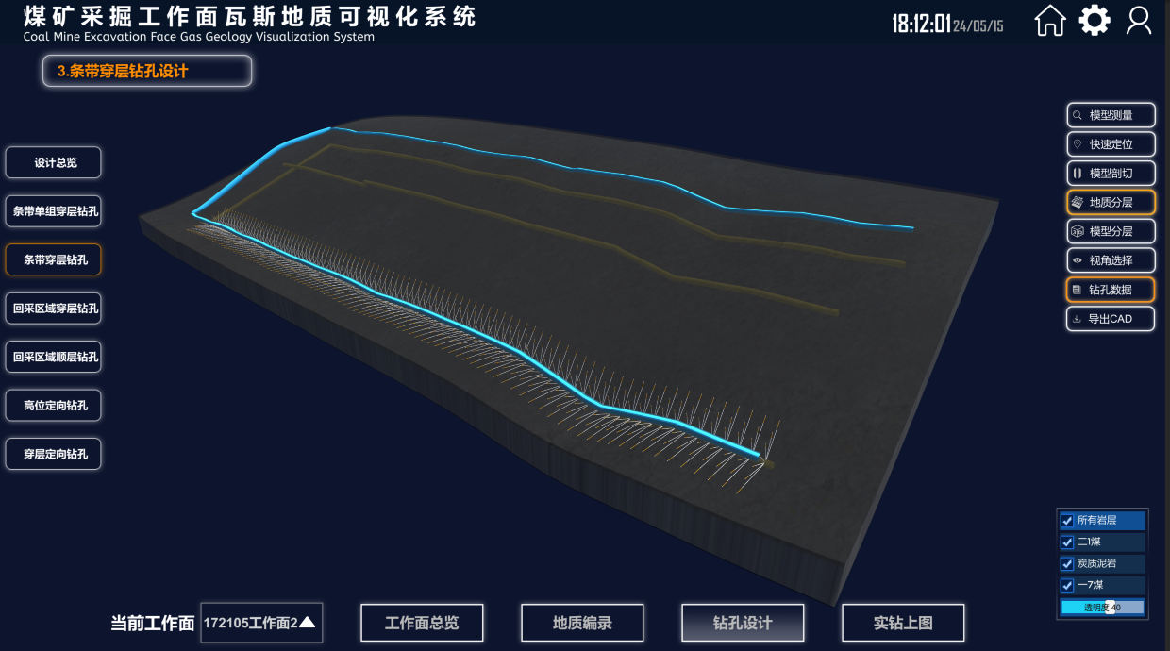1170x651 pixels.
Task: Select the 模型测量 measuring tool
Action: [x=1111, y=115]
